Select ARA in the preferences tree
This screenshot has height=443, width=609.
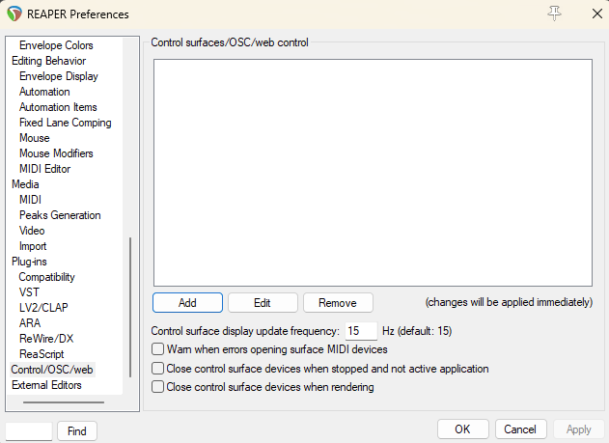[x=30, y=323]
